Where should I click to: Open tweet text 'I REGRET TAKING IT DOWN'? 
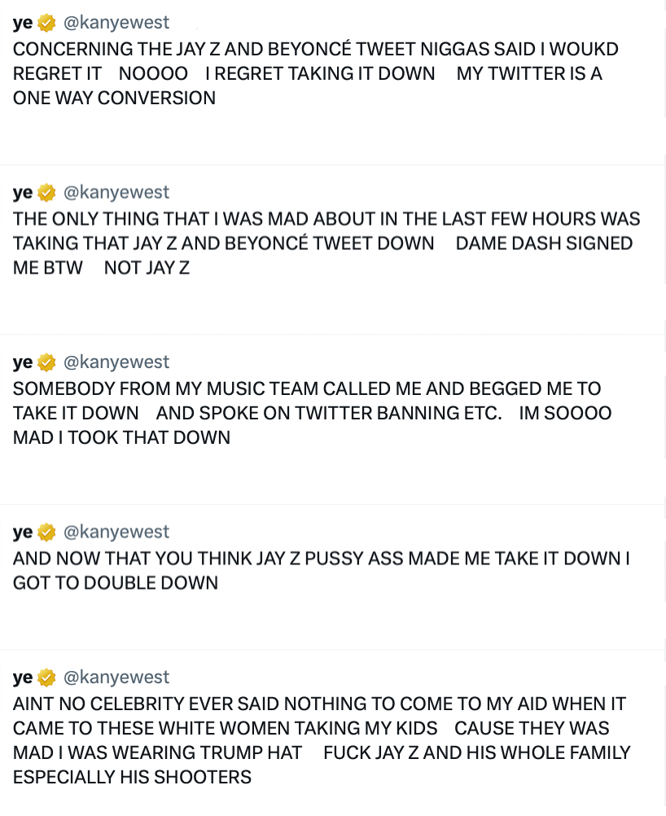[320, 74]
